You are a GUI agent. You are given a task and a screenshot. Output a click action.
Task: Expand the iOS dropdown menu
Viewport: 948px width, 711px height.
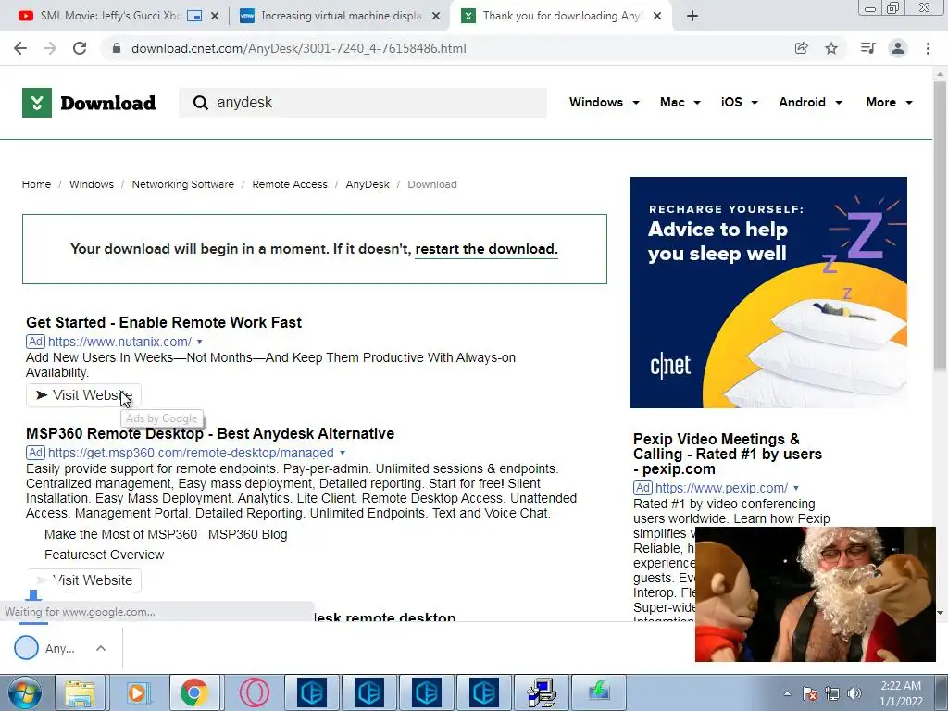pos(739,102)
